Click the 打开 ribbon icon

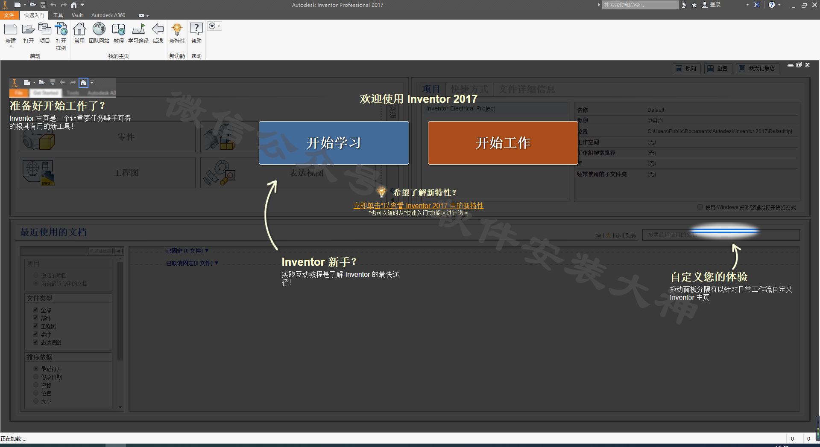(29, 29)
